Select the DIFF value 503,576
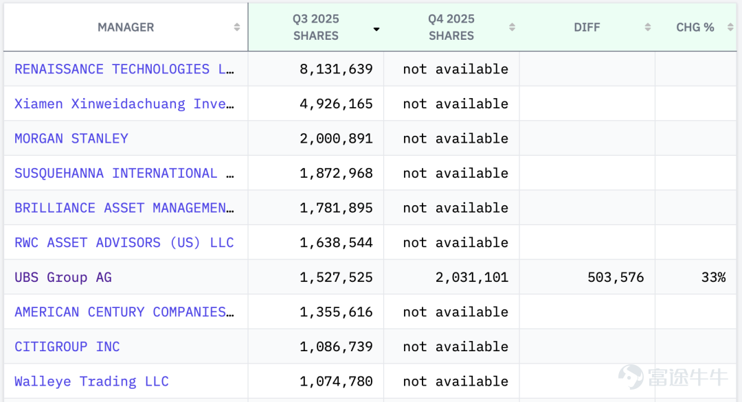This screenshot has height=402, width=742. (616, 277)
